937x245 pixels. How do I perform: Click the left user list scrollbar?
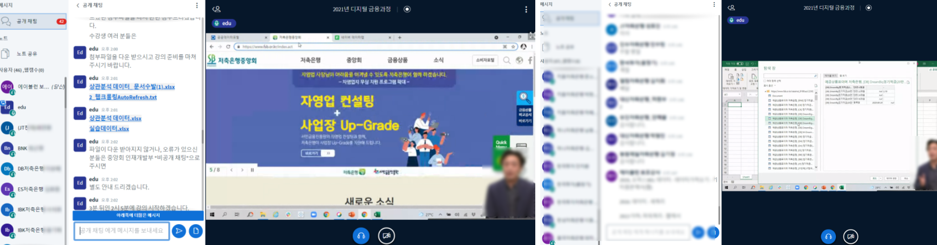coord(66,93)
